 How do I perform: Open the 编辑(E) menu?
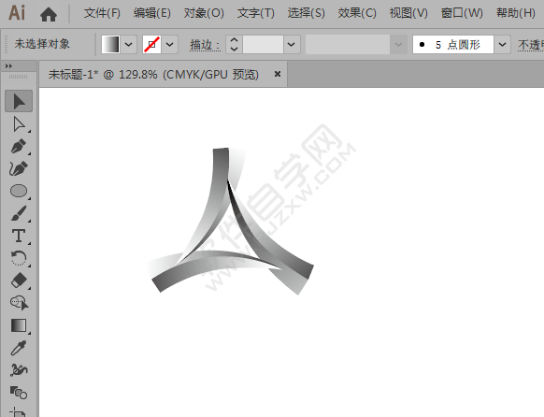click(x=152, y=13)
